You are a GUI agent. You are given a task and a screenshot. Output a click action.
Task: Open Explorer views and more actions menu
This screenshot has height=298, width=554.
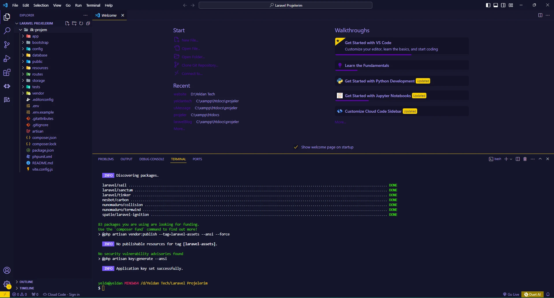click(85, 15)
